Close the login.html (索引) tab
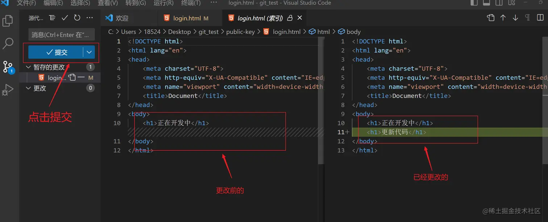The height and width of the screenshot is (222, 548). click(x=300, y=18)
